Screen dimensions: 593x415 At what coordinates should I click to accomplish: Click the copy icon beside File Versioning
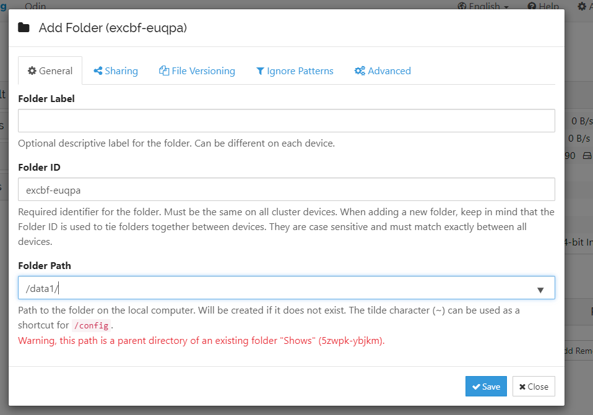164,71
